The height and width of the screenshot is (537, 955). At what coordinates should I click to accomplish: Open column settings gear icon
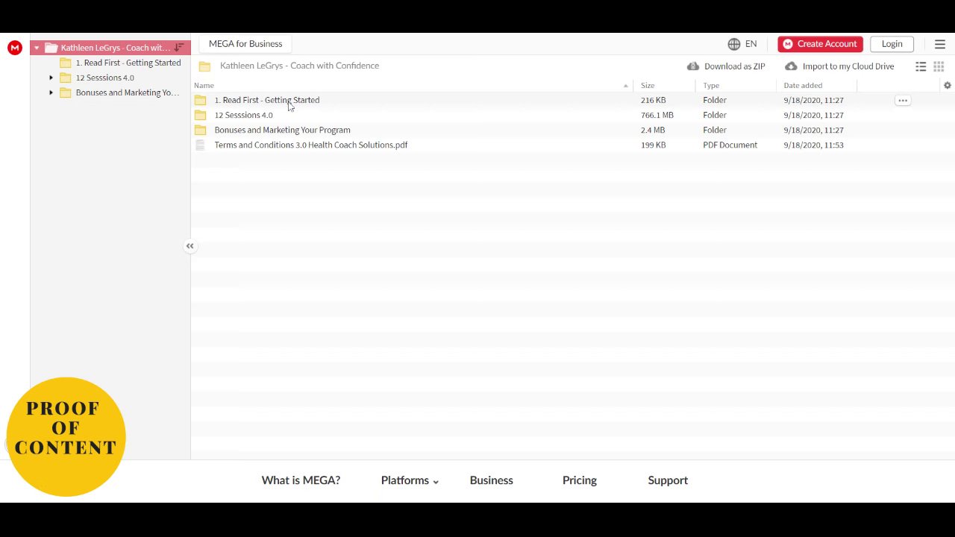click(948, 86)
